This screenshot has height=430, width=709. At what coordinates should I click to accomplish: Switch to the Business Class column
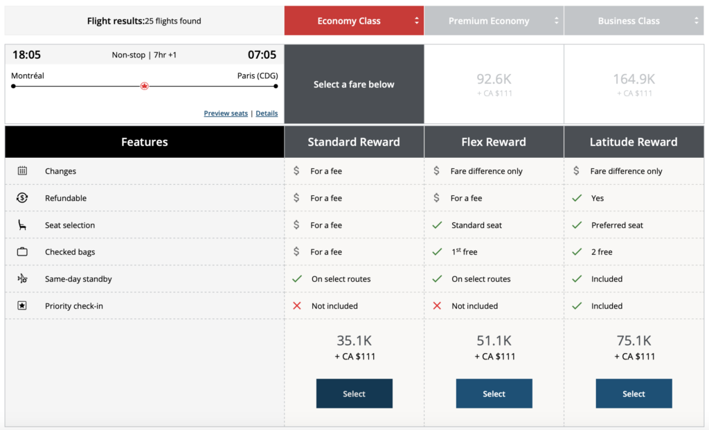tap(634, 21)
